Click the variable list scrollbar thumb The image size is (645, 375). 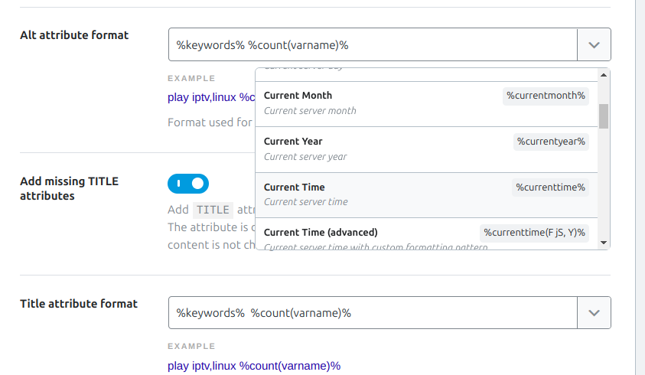[x=604, y=116]
